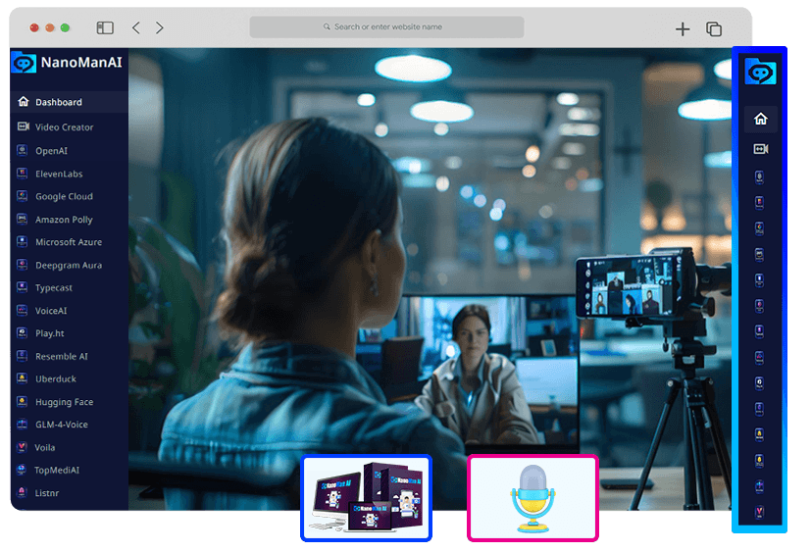Click the ElevenLabs sidebar icon
This screenshot has width=811, height=552.
tap(23, 174)
